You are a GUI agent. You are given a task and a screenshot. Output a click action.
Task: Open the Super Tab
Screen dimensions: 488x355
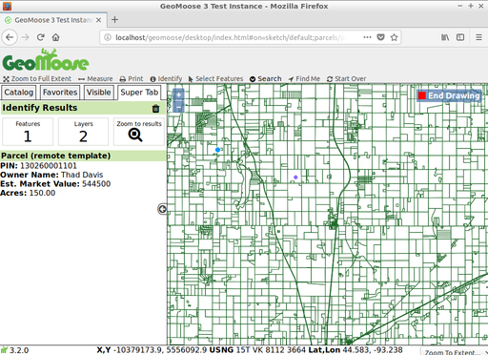tap(139, 93)
